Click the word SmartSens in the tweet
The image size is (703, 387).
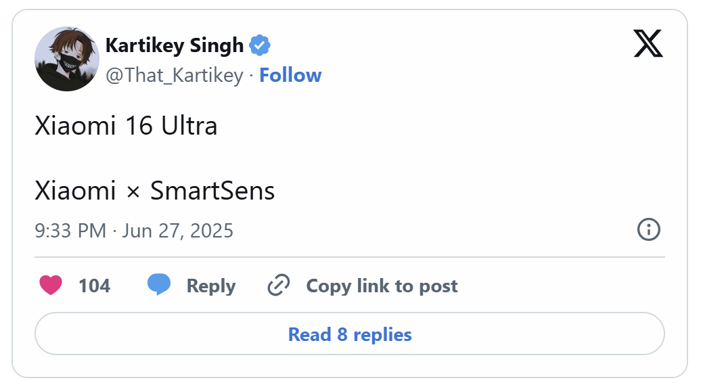pos(212,191)
